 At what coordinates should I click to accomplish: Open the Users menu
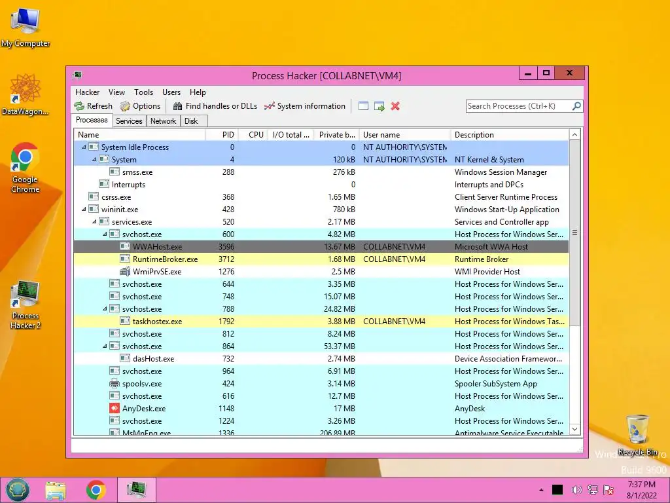(171, 92)
